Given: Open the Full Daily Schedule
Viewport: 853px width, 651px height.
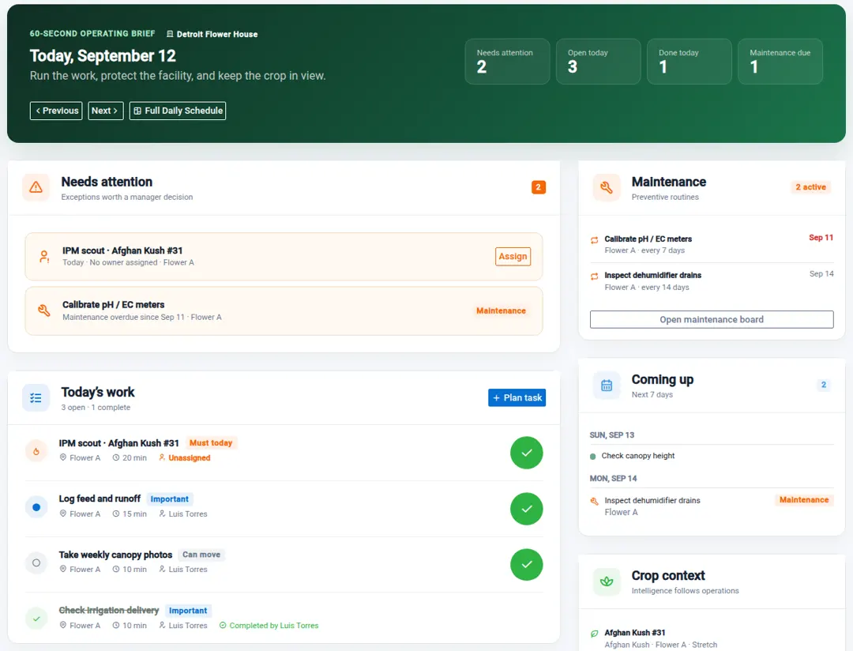Looking at the screenshot, I should [x=178, y=111].
